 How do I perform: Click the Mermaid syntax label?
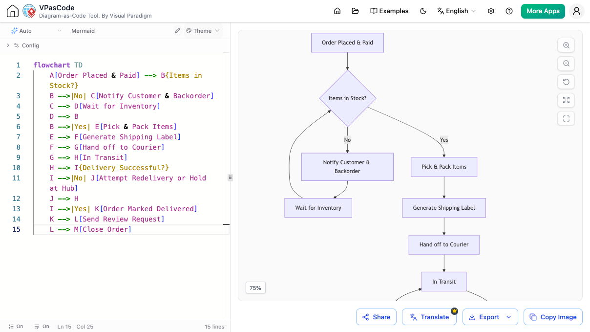[83, 31]
